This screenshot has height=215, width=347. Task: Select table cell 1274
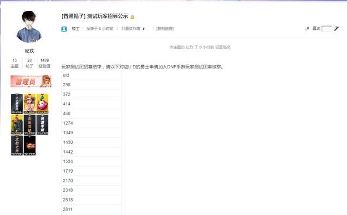point(92,123)
